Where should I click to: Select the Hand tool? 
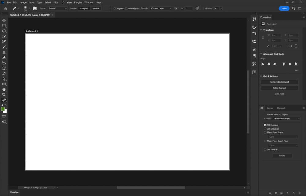coord(4,89)
